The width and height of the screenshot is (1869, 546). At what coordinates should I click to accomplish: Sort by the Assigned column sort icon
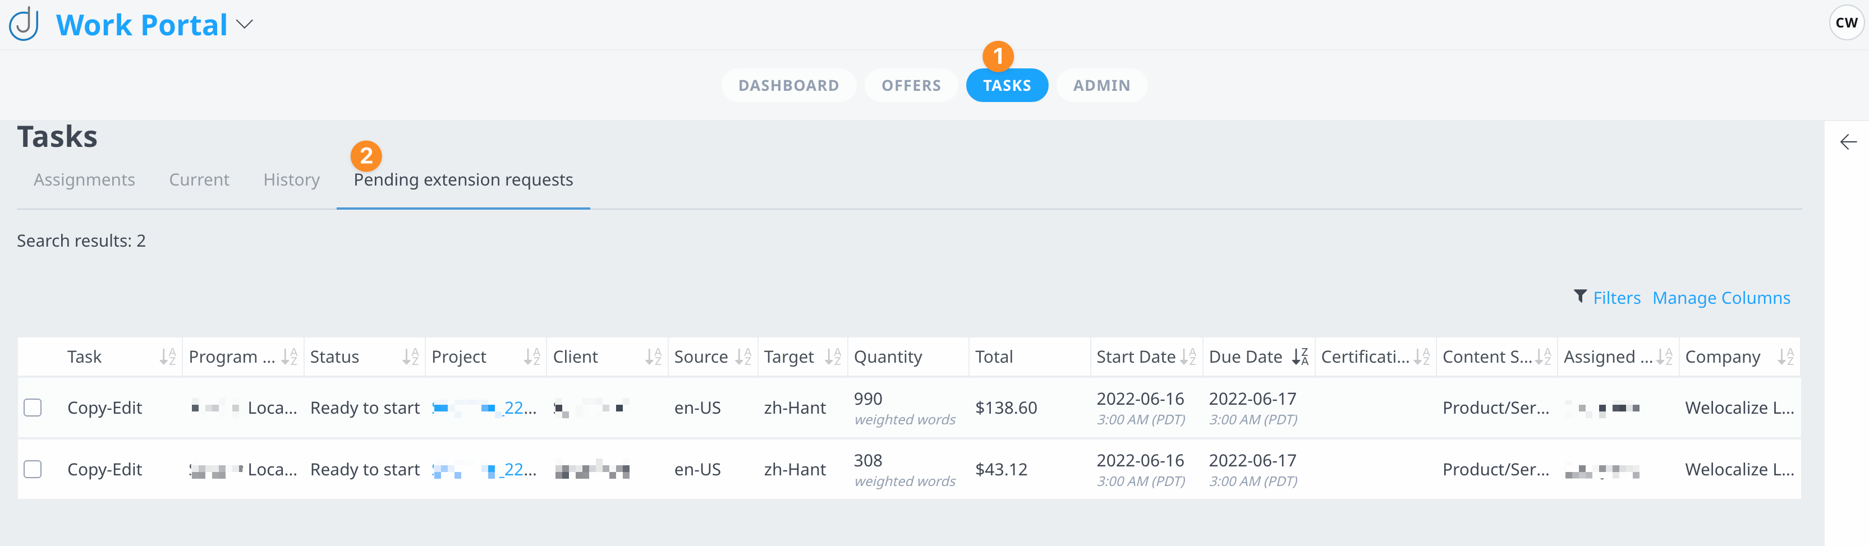pos(1664,357)
